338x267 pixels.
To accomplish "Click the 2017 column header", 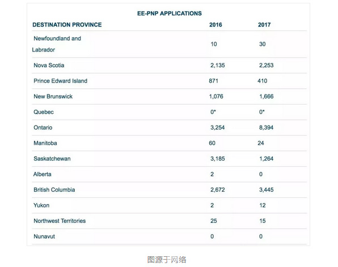I will [x=264, y=25].
